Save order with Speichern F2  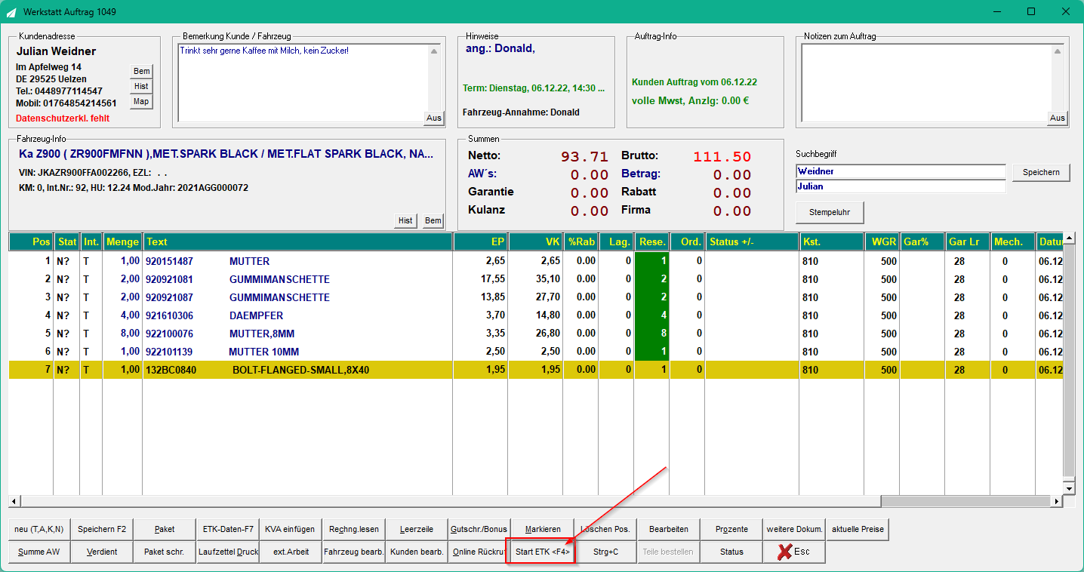(x=102, y=529)
